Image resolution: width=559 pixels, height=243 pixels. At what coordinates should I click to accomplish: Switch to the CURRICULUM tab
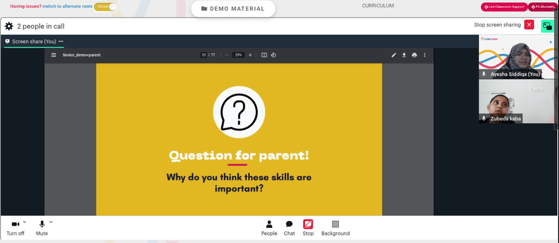point(378,6)
